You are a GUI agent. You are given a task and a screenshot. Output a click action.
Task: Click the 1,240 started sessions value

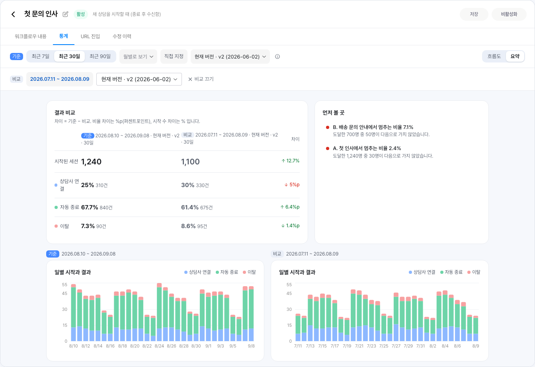(x=91, y=162)
